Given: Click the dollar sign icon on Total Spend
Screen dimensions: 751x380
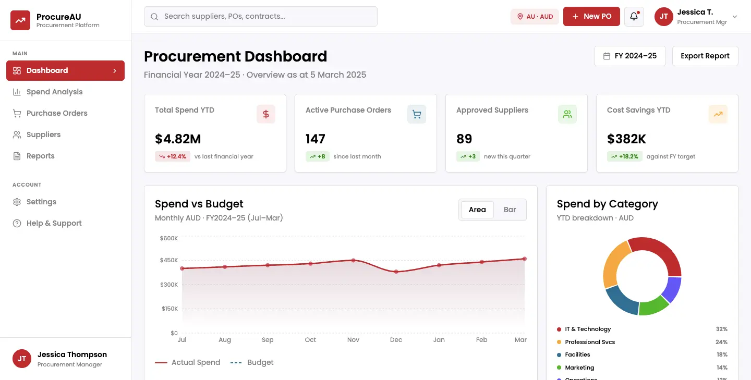Looking at the screenshot, I should coord(265,114).
